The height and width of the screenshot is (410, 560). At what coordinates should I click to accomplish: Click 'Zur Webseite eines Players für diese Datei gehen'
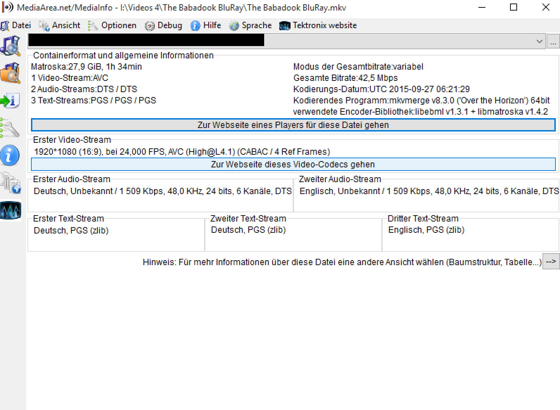pos(293,125)
